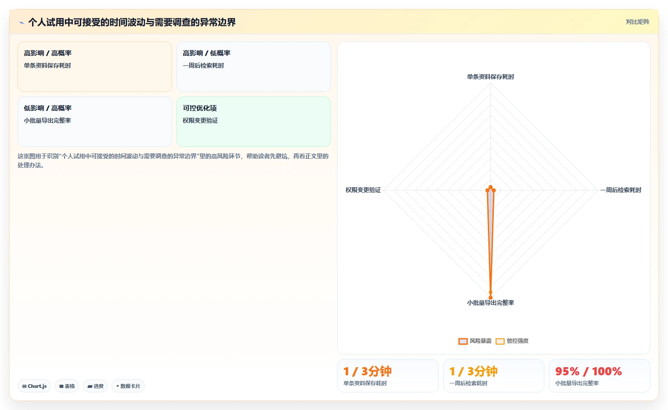This screenshot has width=668, height=410.
Task: Click the 一周后检索耗时 radar axis label
Action: (x=621, y=190)
